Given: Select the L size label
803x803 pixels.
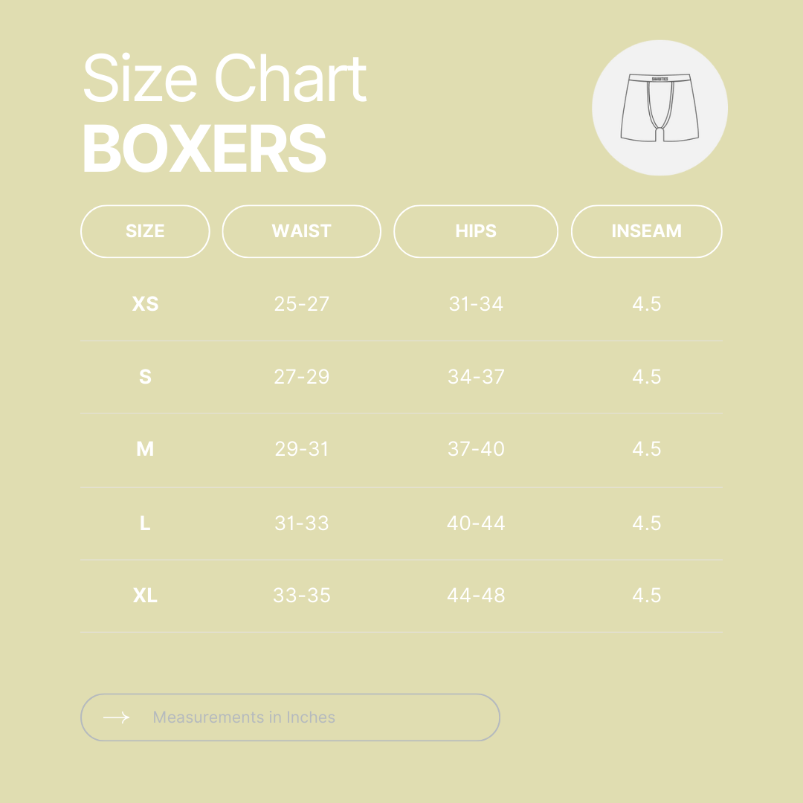Looking at the screenshot, I should point(145,523).
